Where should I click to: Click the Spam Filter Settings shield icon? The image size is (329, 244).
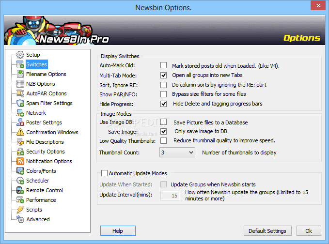pos(20,103)
